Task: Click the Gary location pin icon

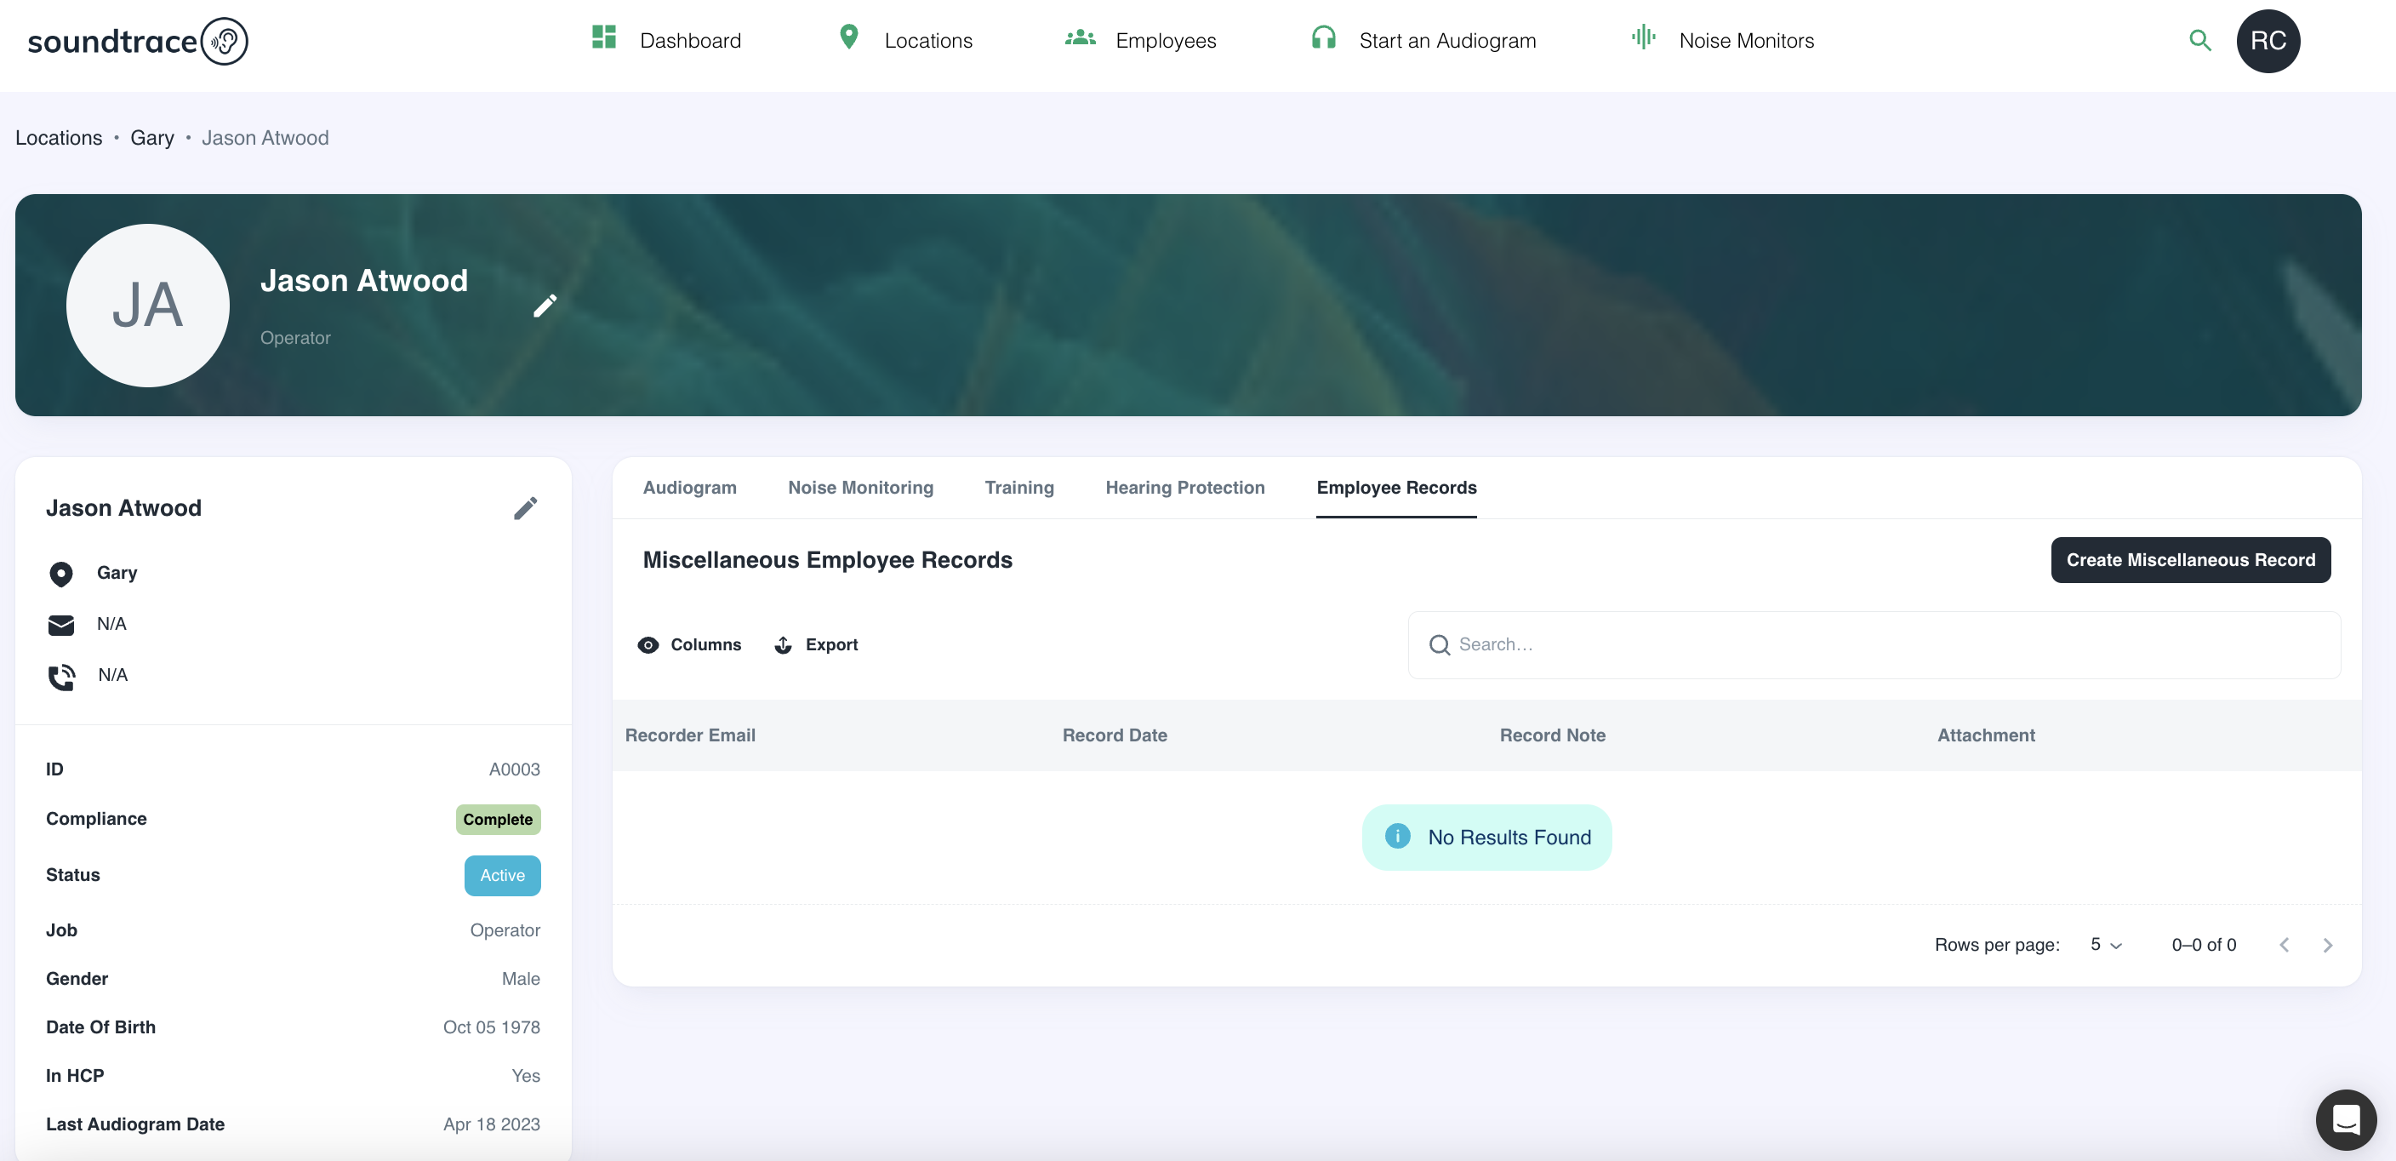Action: (x=61, y=574)
